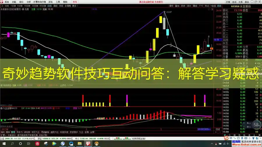Click the 标记 mark button

click(x=207, y=6)
